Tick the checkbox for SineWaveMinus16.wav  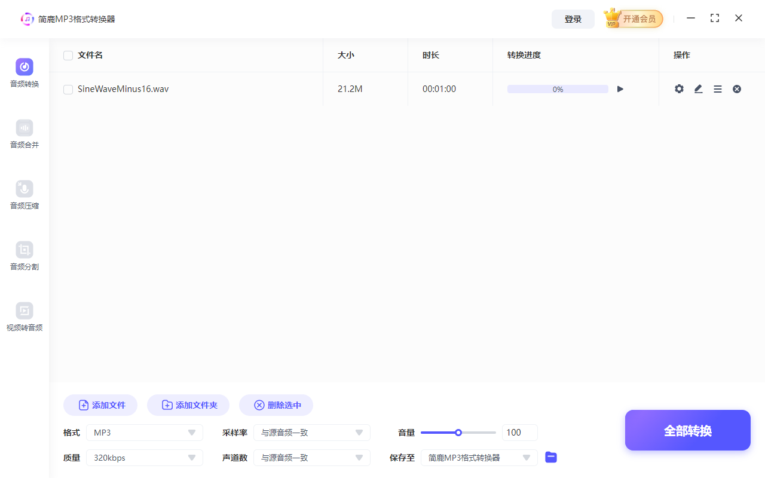tap(68, 88)
